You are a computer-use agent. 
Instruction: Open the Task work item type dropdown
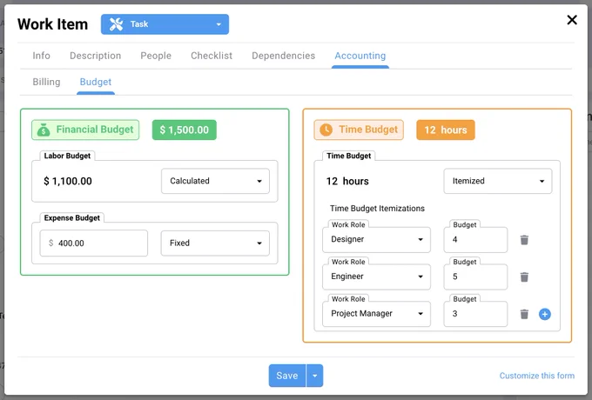tap(165, 24)
